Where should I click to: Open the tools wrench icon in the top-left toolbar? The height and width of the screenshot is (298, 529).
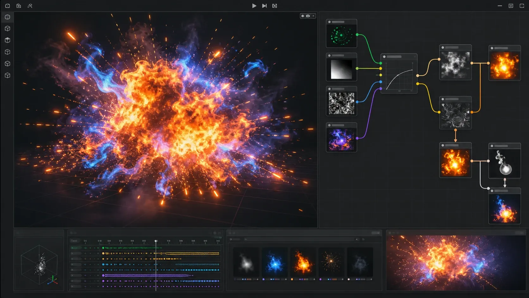pos(30,6)
